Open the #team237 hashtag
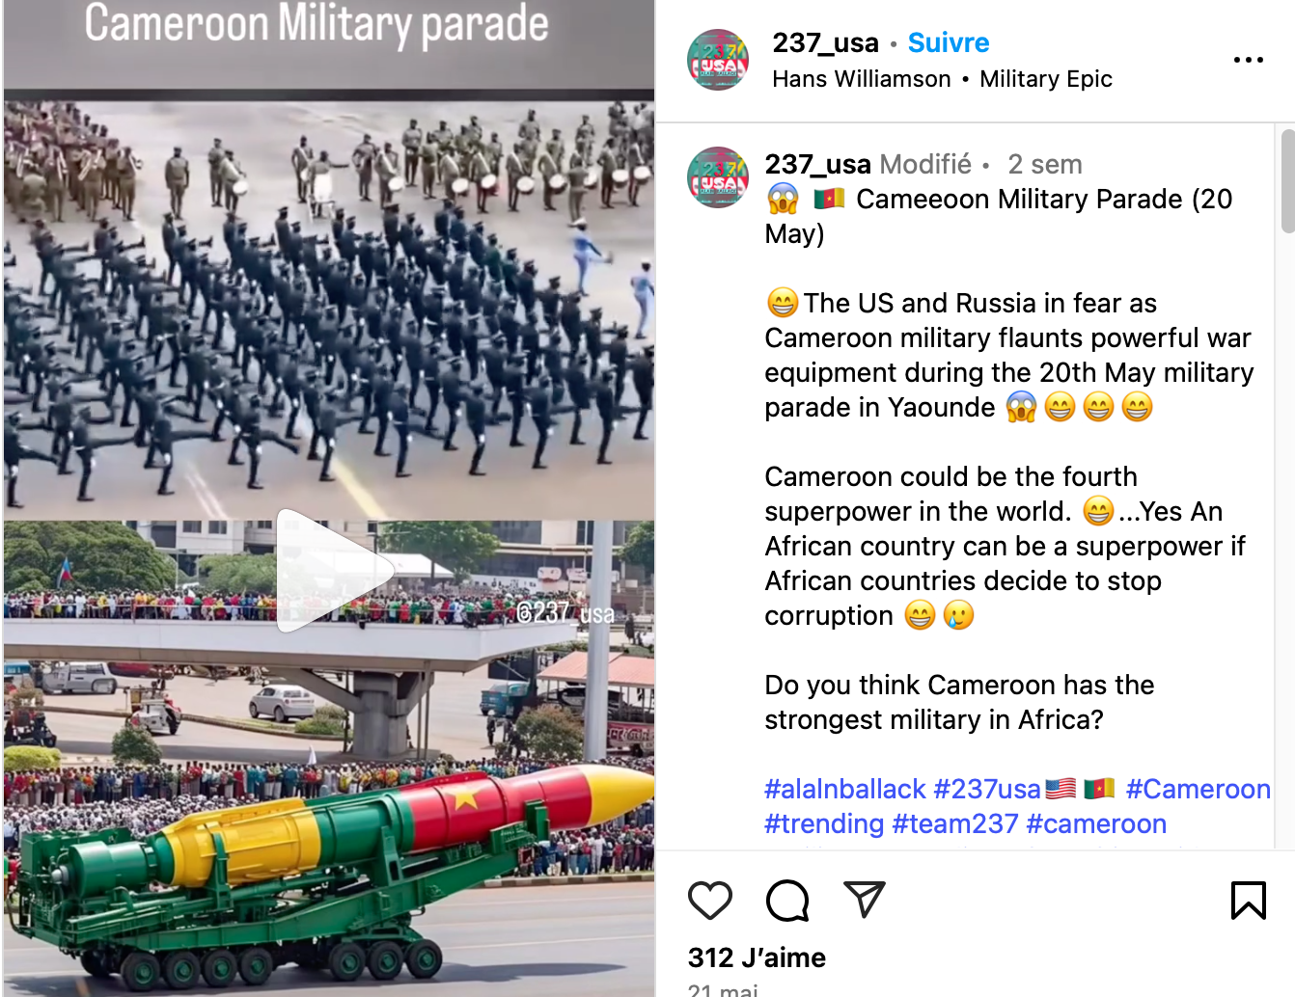Image resolution: width=1295 pixels, height=997 pixels. [955, 823]
